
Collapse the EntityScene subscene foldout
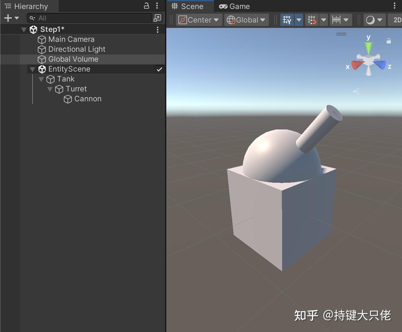[x=33, y=69]
